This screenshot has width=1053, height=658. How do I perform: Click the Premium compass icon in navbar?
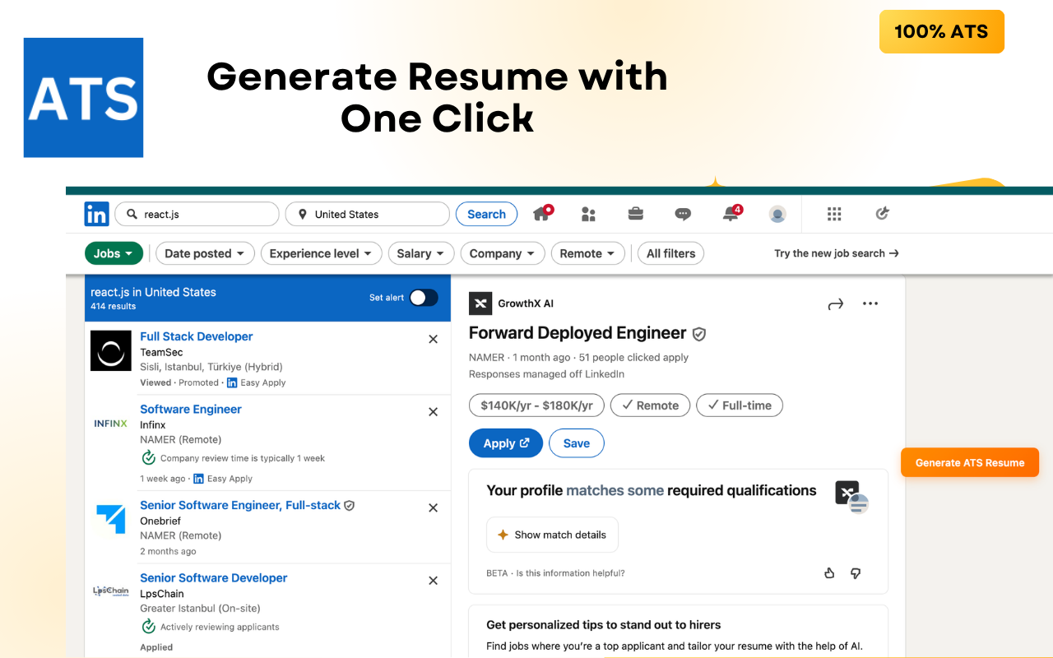point(882,214)
